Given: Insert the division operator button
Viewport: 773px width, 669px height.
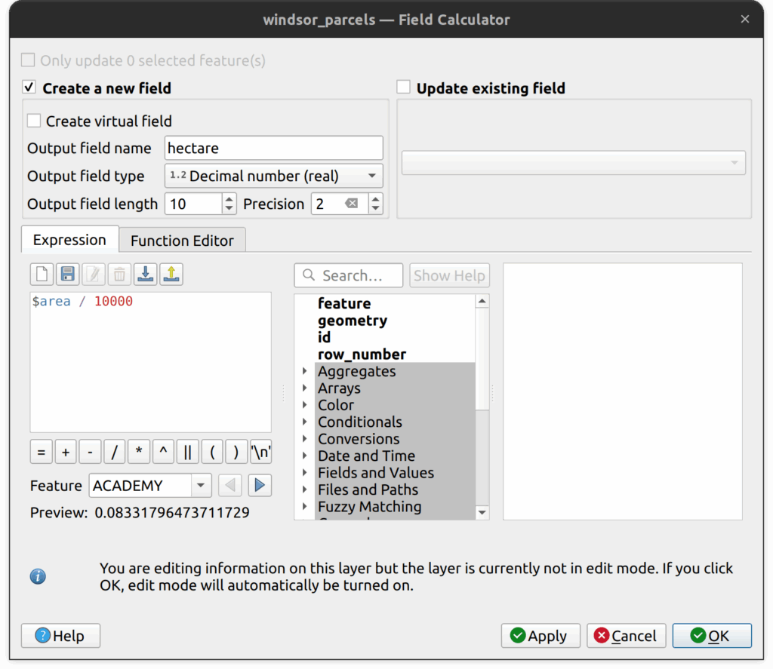Looking at the screenshot, I should click(x=115, y=452).
